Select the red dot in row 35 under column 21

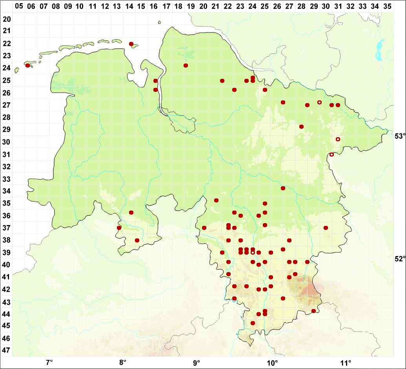[x=217, y=200]
